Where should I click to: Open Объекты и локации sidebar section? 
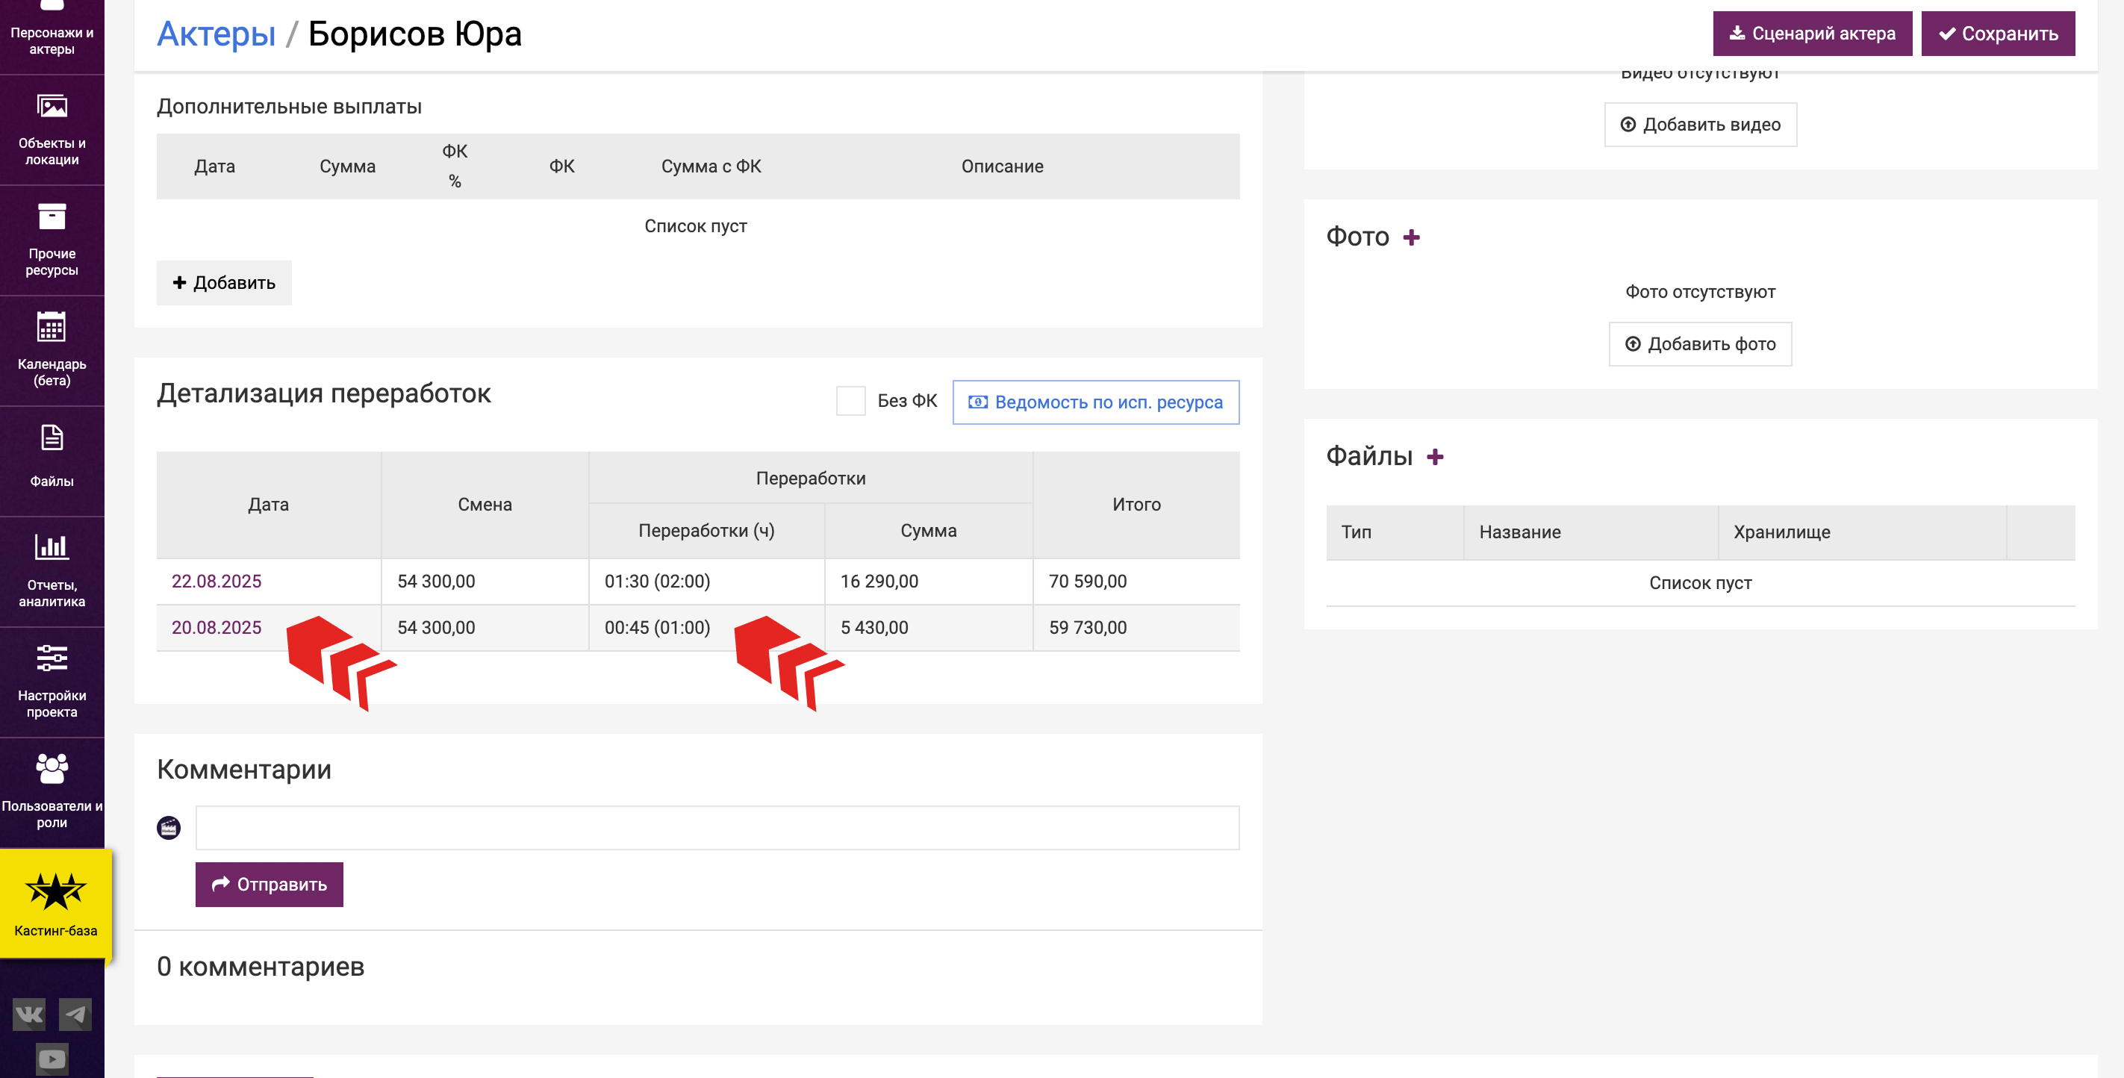tap(52, 129)
